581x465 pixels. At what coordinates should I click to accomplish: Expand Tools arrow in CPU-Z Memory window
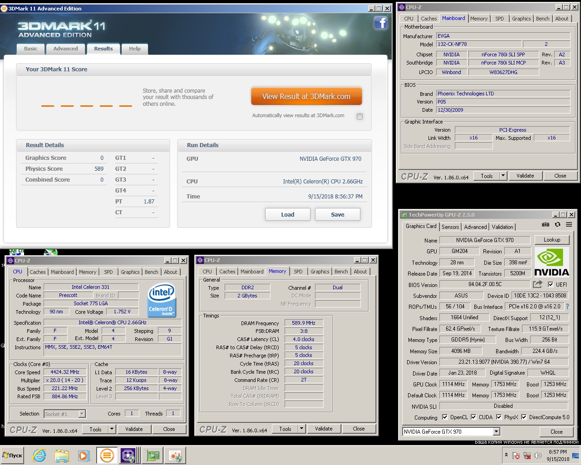pyautogui.click(x=301, y=429)
